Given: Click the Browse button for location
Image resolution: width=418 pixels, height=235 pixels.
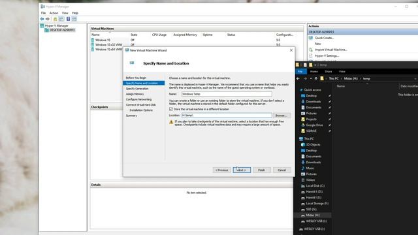Looking at the screenshot, I should (281, 116).
